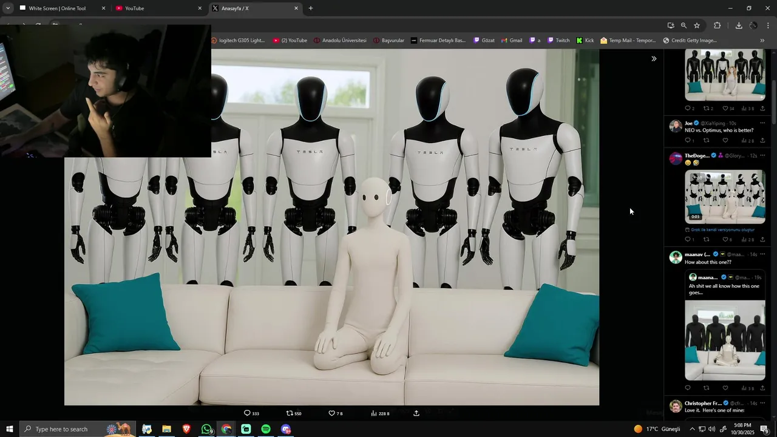The image size is (777, 437).
Task: Open more options on Joe's reply
Action: (762, 123)
